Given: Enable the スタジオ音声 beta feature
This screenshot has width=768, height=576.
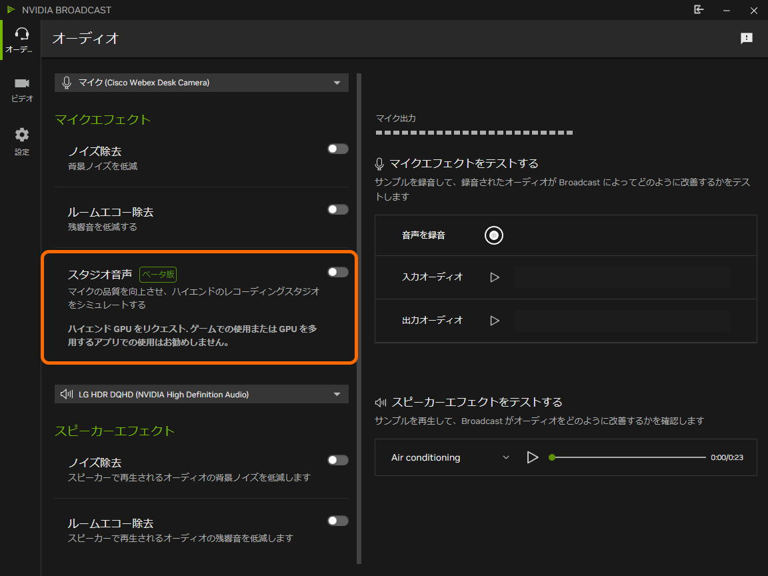Looking at the screenshot, I should 337,272.
